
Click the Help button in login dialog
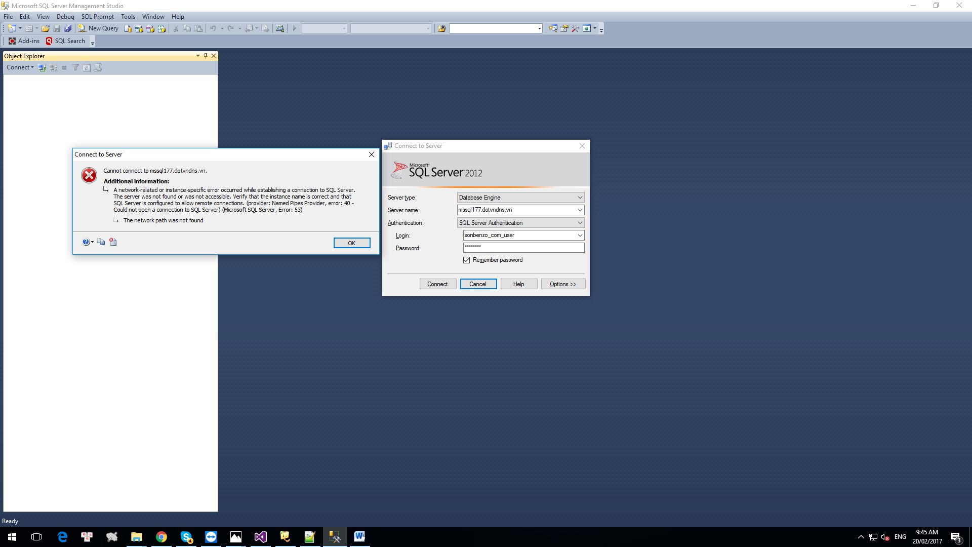pyautogui.click(x=519, y=284)
